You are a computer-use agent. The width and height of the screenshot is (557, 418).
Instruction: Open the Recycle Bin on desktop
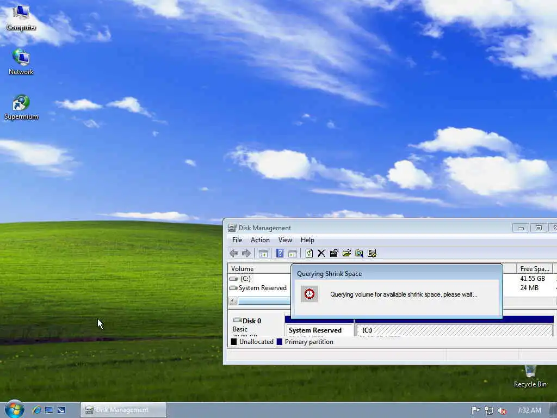[x=530, y=377]
